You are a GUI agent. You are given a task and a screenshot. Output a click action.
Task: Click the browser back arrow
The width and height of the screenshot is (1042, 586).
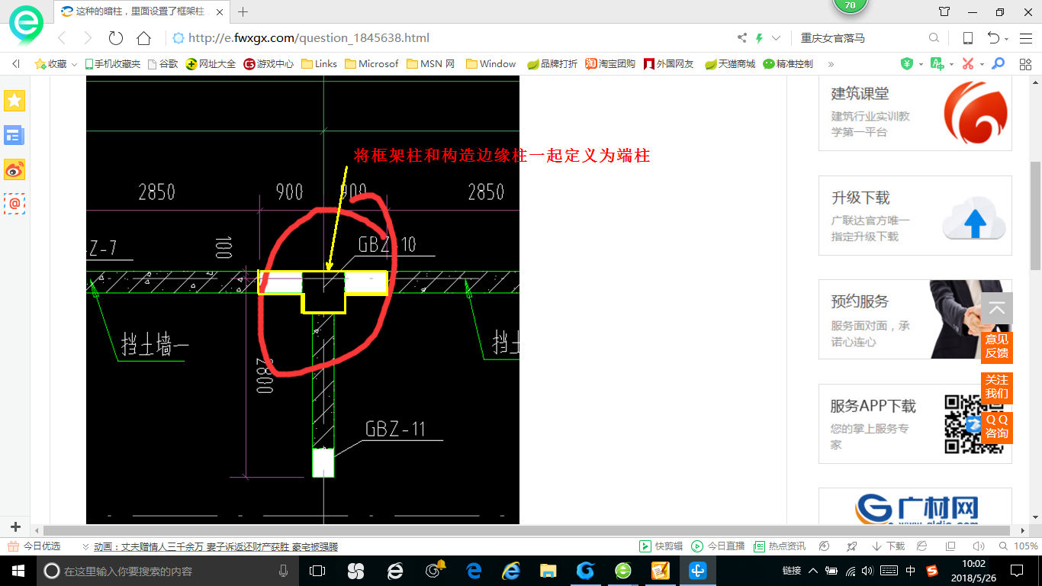[63, 38]
